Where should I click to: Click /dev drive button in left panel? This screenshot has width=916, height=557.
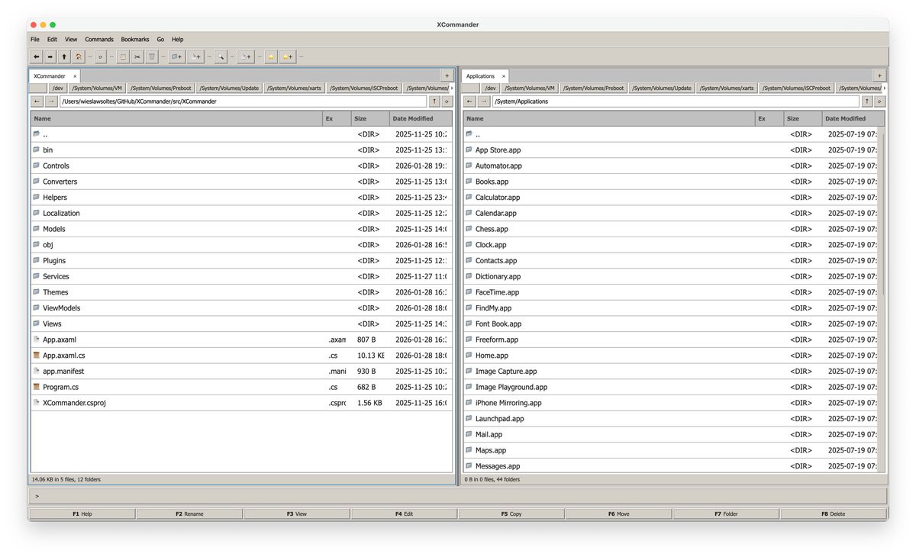coord(58,89)
